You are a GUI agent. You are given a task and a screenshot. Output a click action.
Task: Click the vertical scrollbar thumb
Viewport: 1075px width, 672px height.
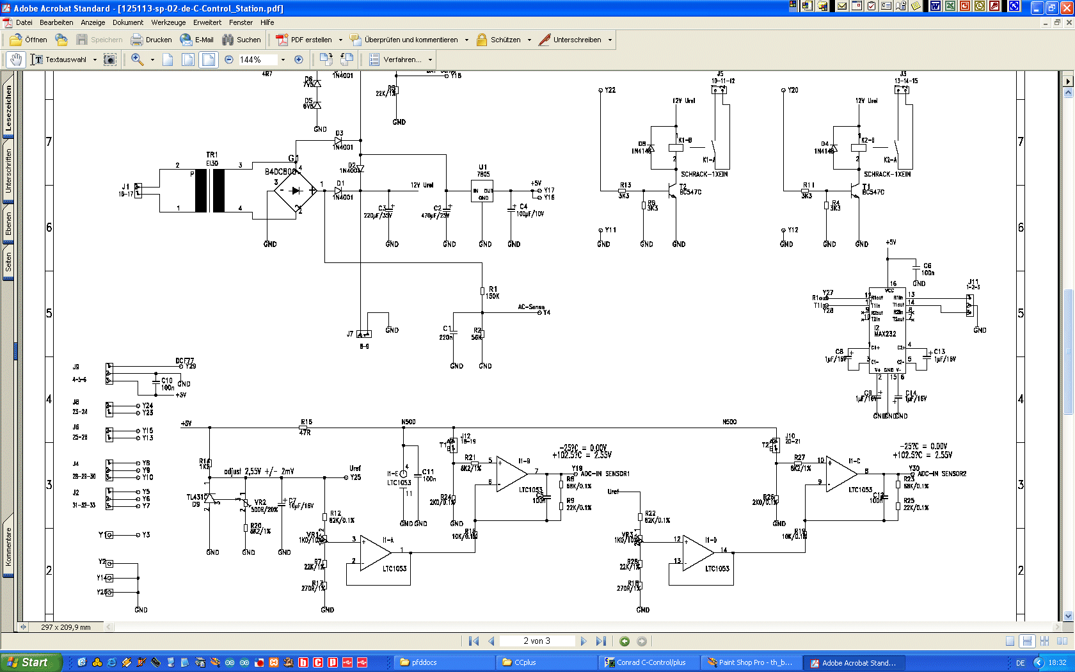click(x=1068, y=351)
